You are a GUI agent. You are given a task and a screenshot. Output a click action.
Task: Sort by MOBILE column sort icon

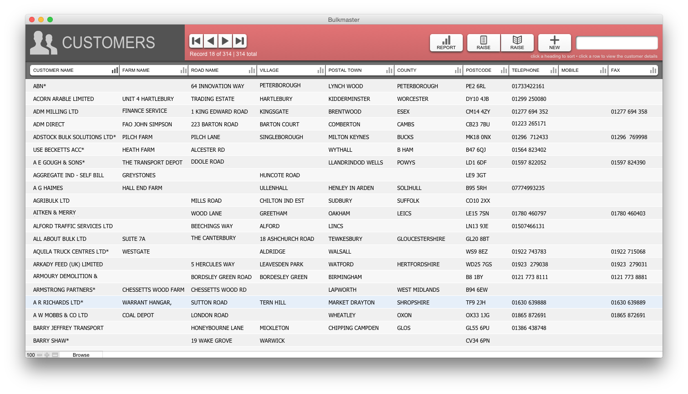tap(603, 70)
